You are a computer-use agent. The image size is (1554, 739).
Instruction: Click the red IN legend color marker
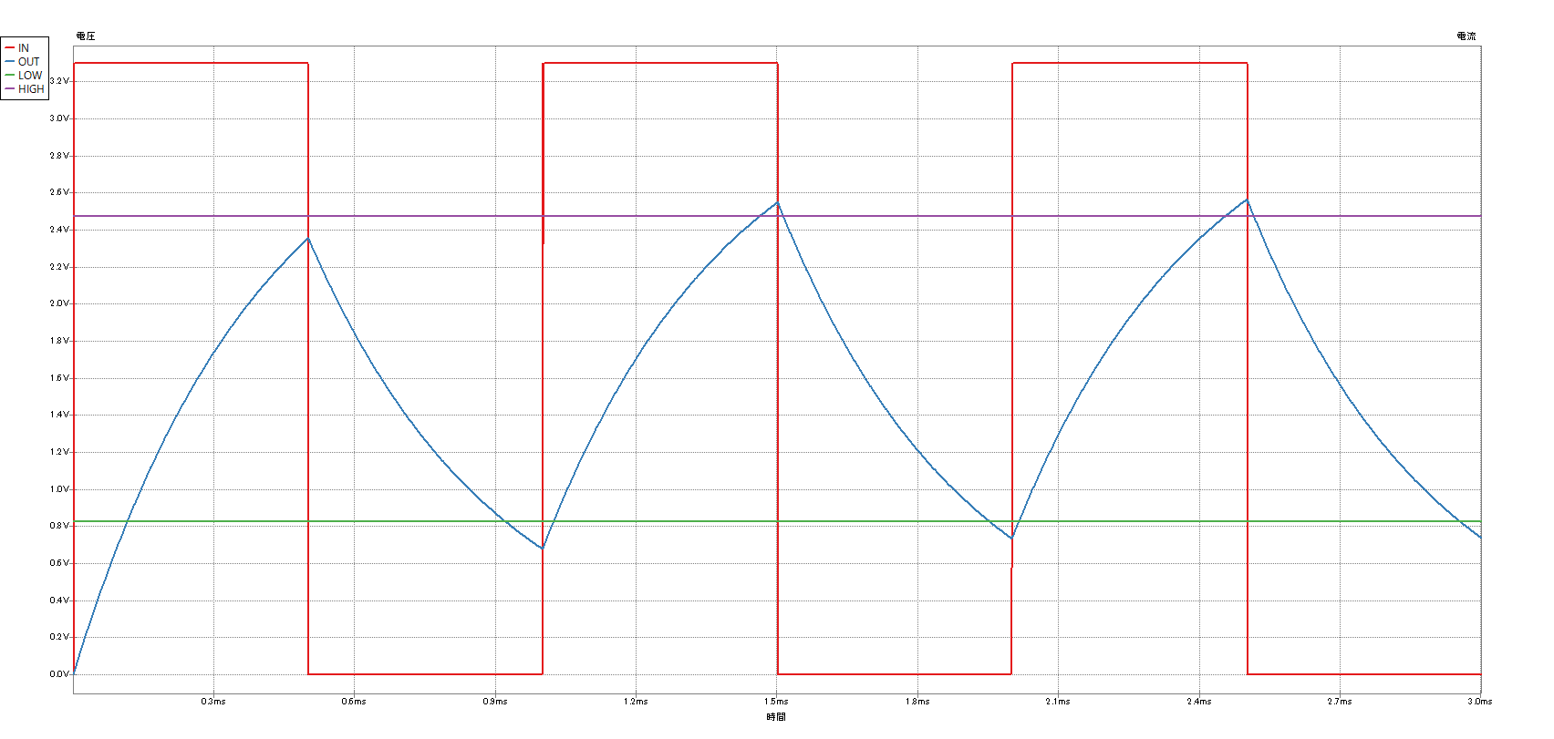[x=9, y=48]
